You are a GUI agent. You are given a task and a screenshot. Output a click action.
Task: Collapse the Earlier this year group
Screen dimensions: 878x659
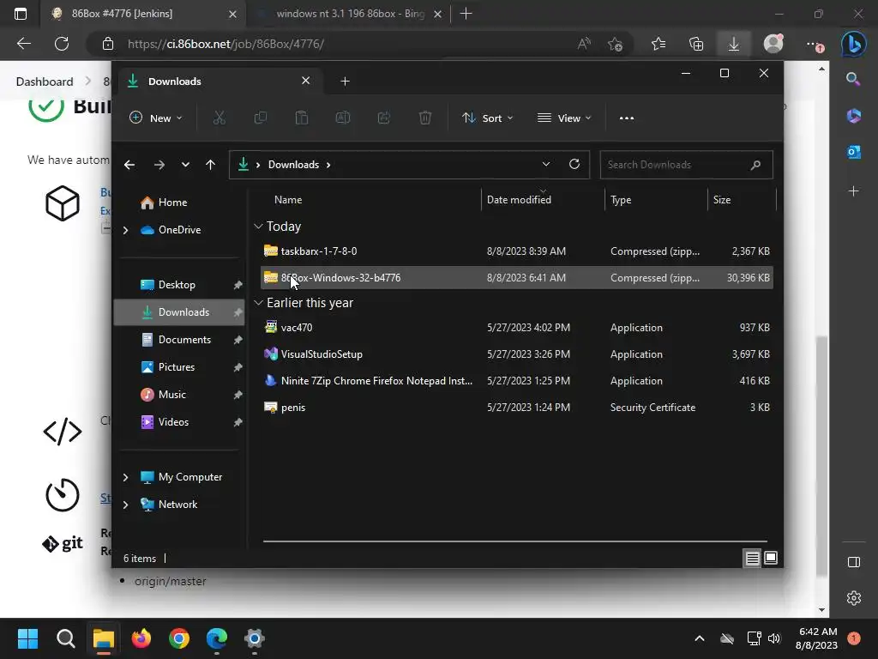[x=258, y=303]
